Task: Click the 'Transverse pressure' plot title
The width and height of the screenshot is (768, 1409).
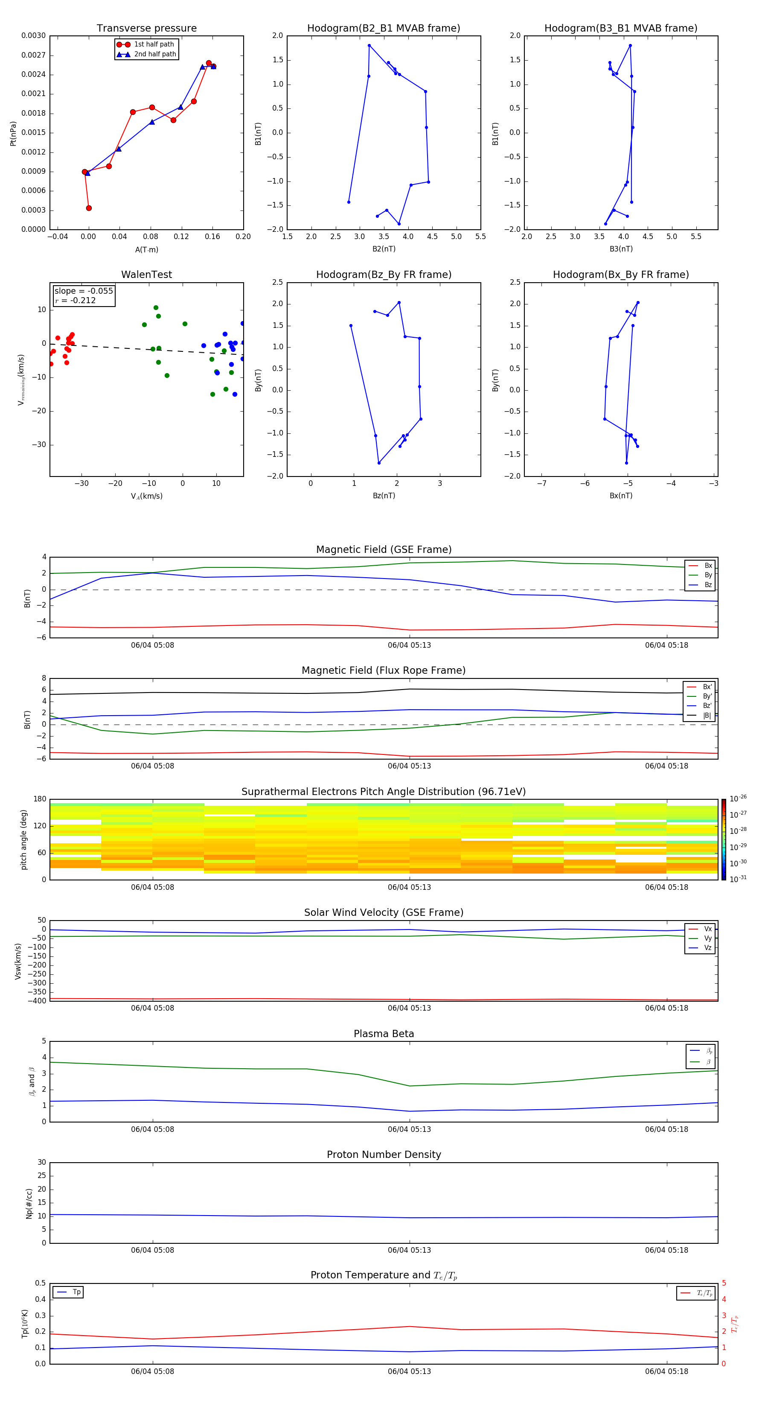Action: pos(146,28)
